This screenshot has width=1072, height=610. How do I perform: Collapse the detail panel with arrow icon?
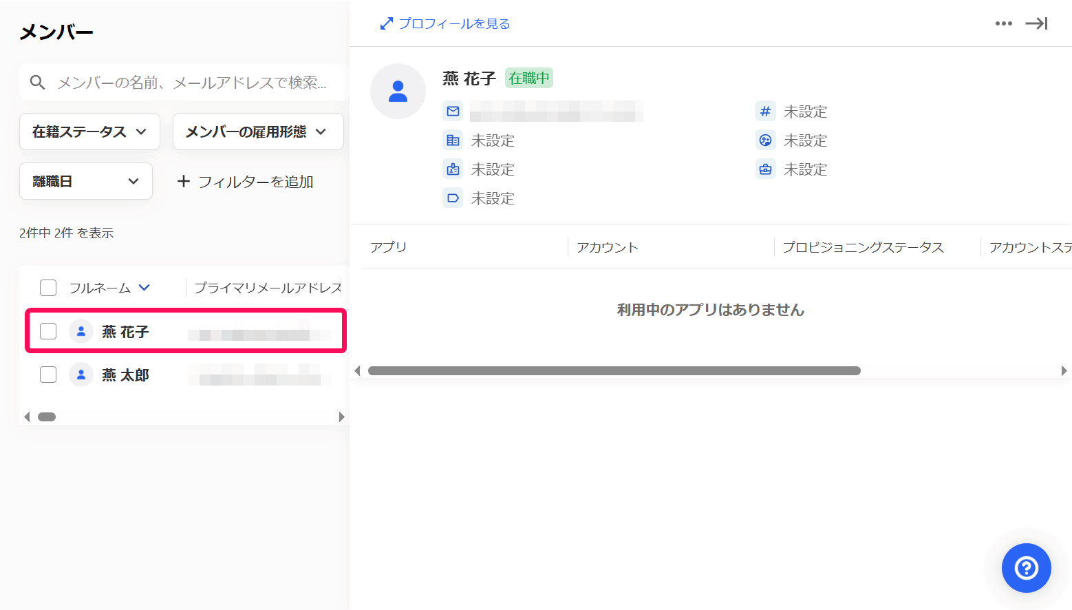(x=1036, y=23)
